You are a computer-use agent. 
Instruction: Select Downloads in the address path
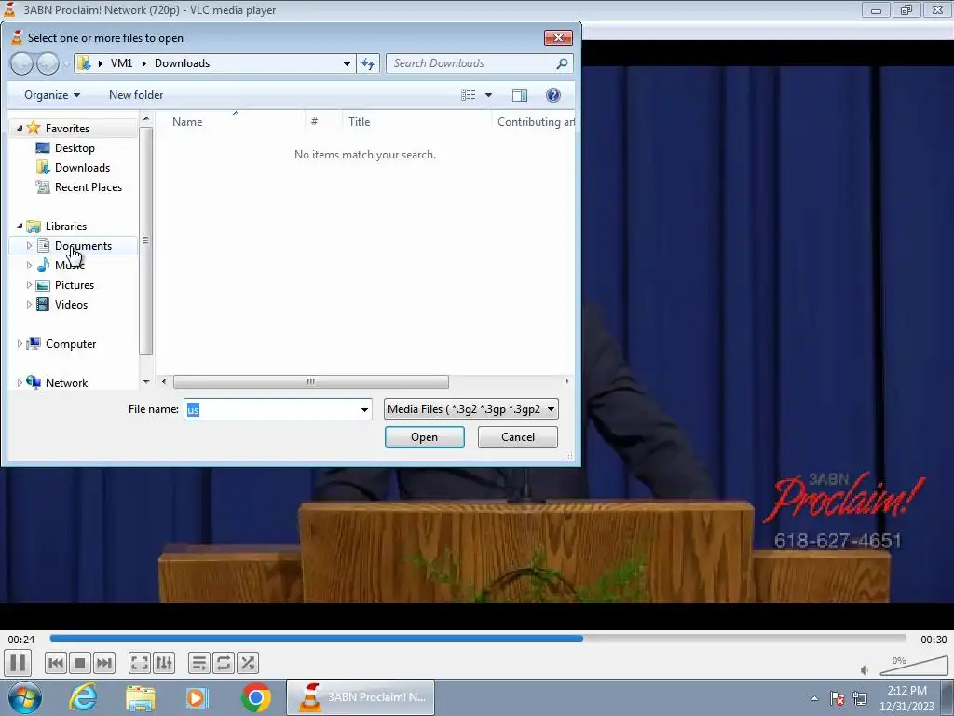tap(182, 63)
